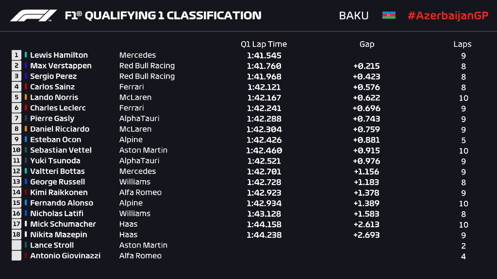Click Hamilton's lap time 1:41.545
497x279 pixels.
[264, 56]
